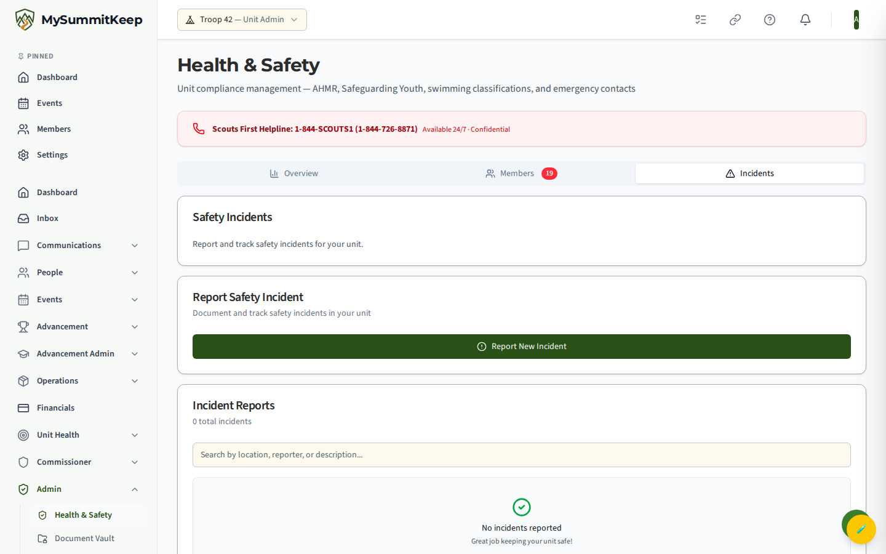The width and height of the screenshot is (886, 554).
Task: Click the Advancement Admin graduation cap icon
Action: [23, 354]
